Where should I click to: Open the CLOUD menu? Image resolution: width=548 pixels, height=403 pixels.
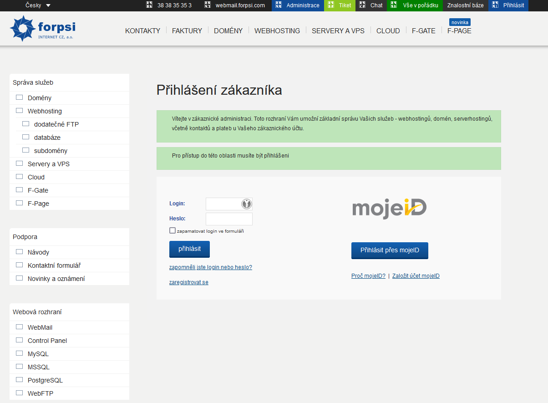[388, 31]
